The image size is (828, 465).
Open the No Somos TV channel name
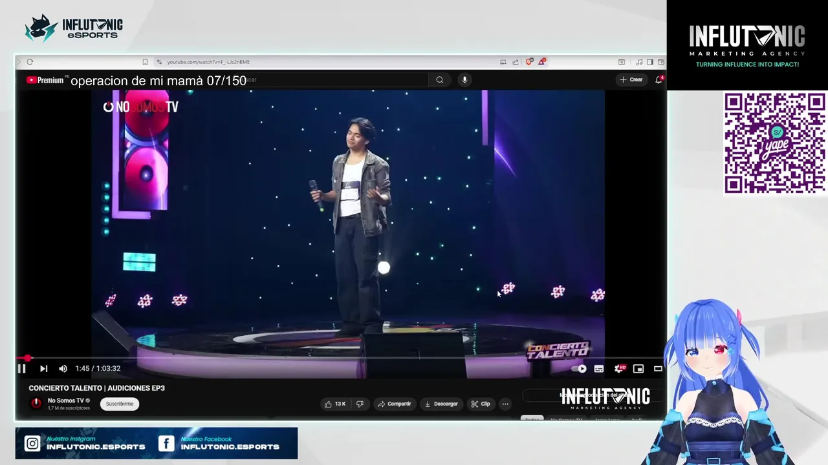tap(65, 400)
